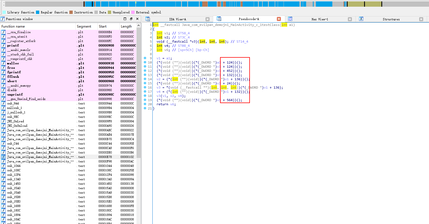Image resolution: width=429 pixels, height=224 pixels.
Task: Click the function icon beside printf
Action: pyautogui.click(x=3, y=45)
